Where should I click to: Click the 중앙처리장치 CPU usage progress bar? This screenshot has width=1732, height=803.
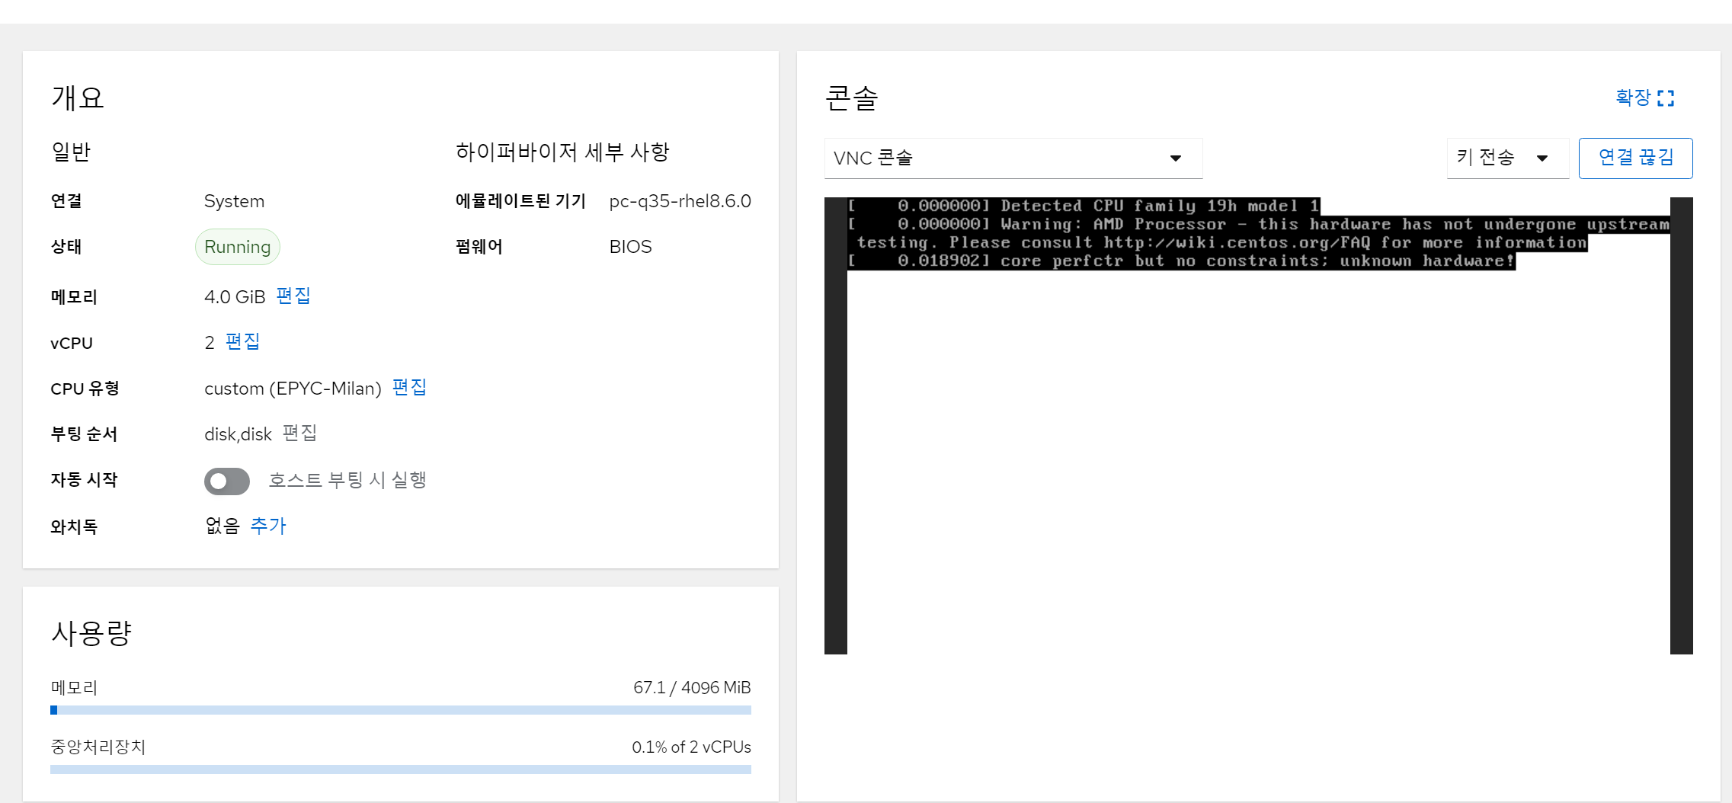click(x=401, y=769)
